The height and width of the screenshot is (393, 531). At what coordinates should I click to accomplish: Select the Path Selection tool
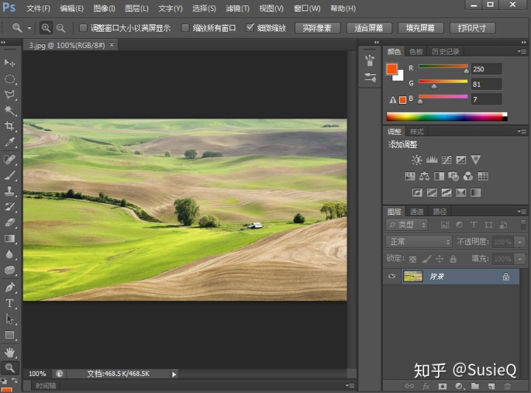(10, 319)
